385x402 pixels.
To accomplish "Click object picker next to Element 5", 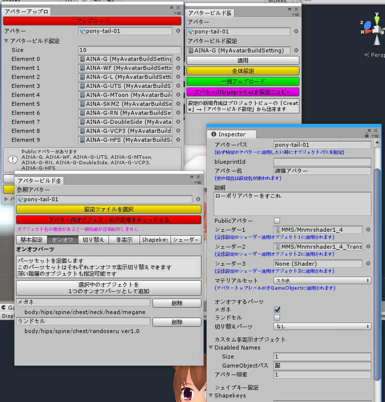I will 178,104.
